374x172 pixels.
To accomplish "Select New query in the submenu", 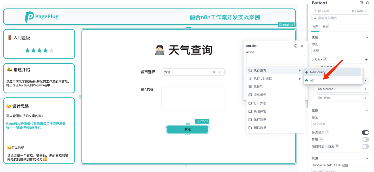I will click(x=333, y=72).
